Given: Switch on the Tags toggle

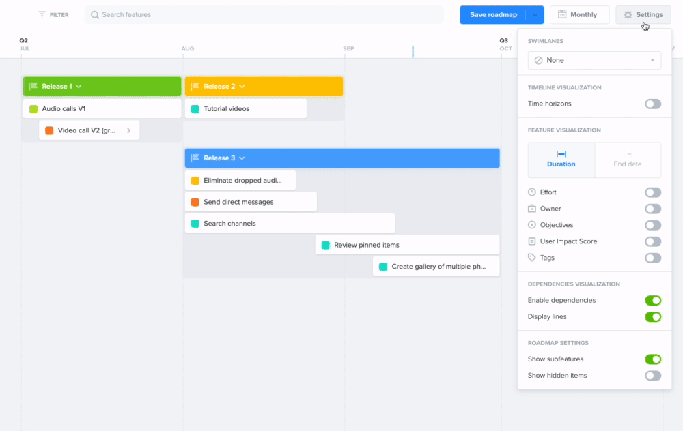Looking at the screenshot, I should tap(653, 258).
